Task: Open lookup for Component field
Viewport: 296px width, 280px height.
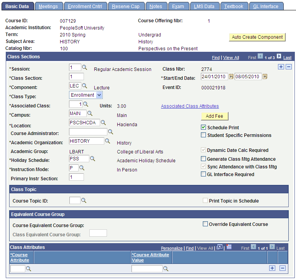Action: 84,86
